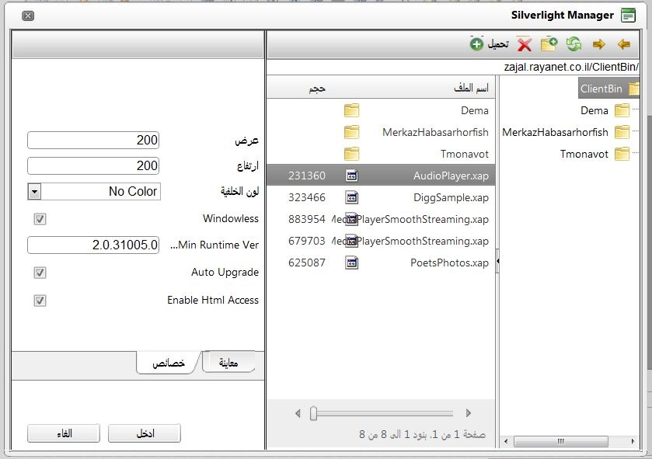Click the Min Runtime Ver input field
Viewport: 652px width, 459px height.
93,245
